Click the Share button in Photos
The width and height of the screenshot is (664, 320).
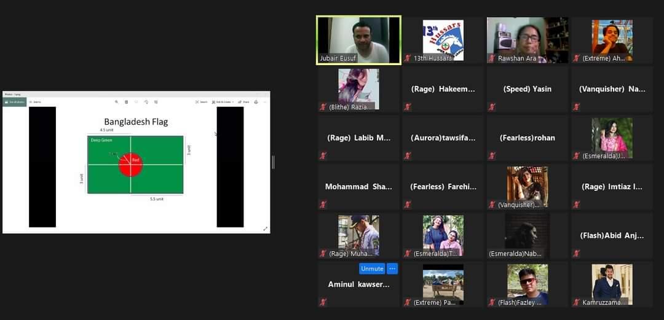click(x=243, y=102)
